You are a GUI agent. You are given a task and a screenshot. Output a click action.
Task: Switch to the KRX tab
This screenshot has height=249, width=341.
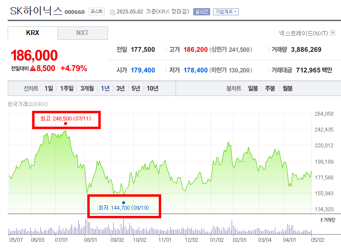pos(33,33)
